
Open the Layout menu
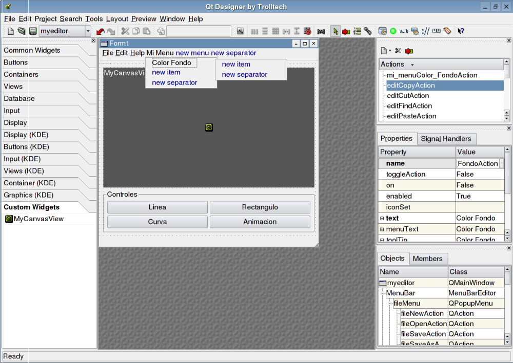[117, 19]
